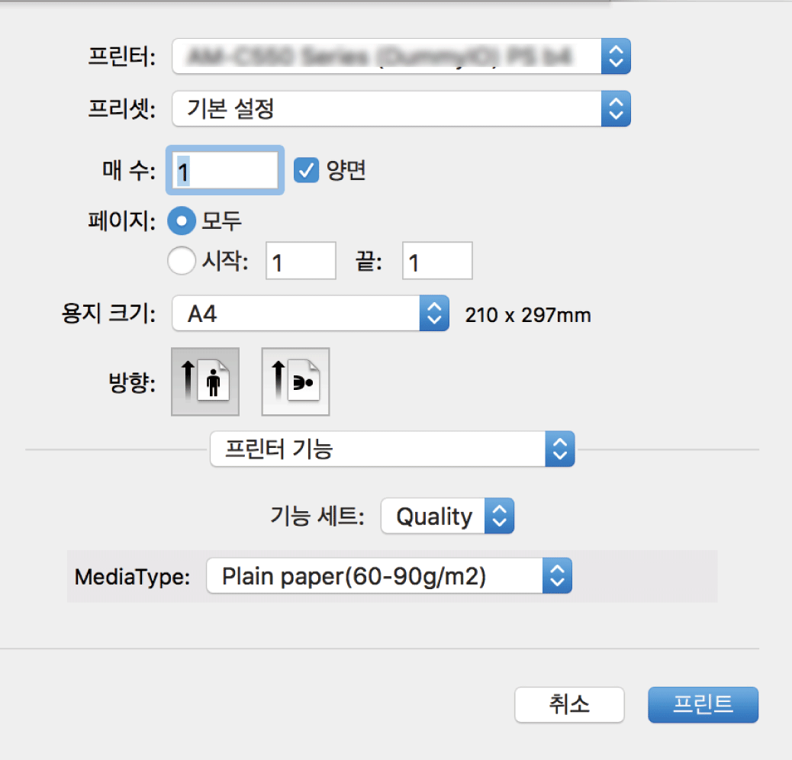Open the 기본 설정 preset dropdown

(x=388, y=109)
